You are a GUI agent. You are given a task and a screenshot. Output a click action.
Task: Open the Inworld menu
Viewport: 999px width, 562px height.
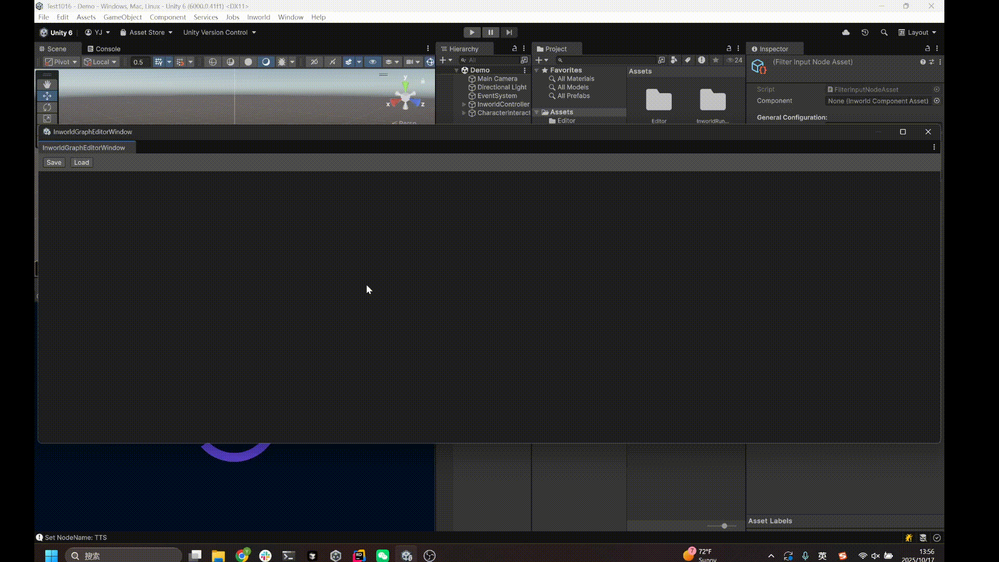tap(258, 17)
